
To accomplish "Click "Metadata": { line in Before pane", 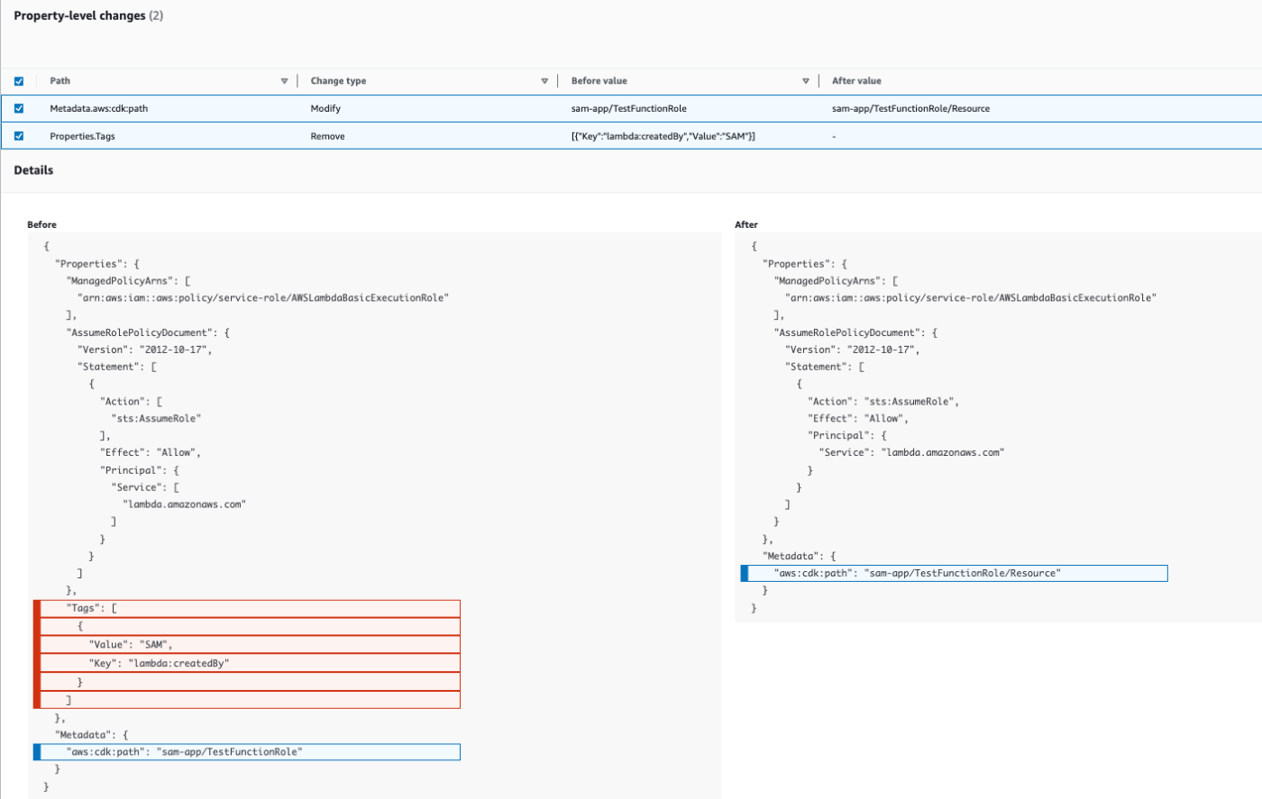I will click(91, 735).
